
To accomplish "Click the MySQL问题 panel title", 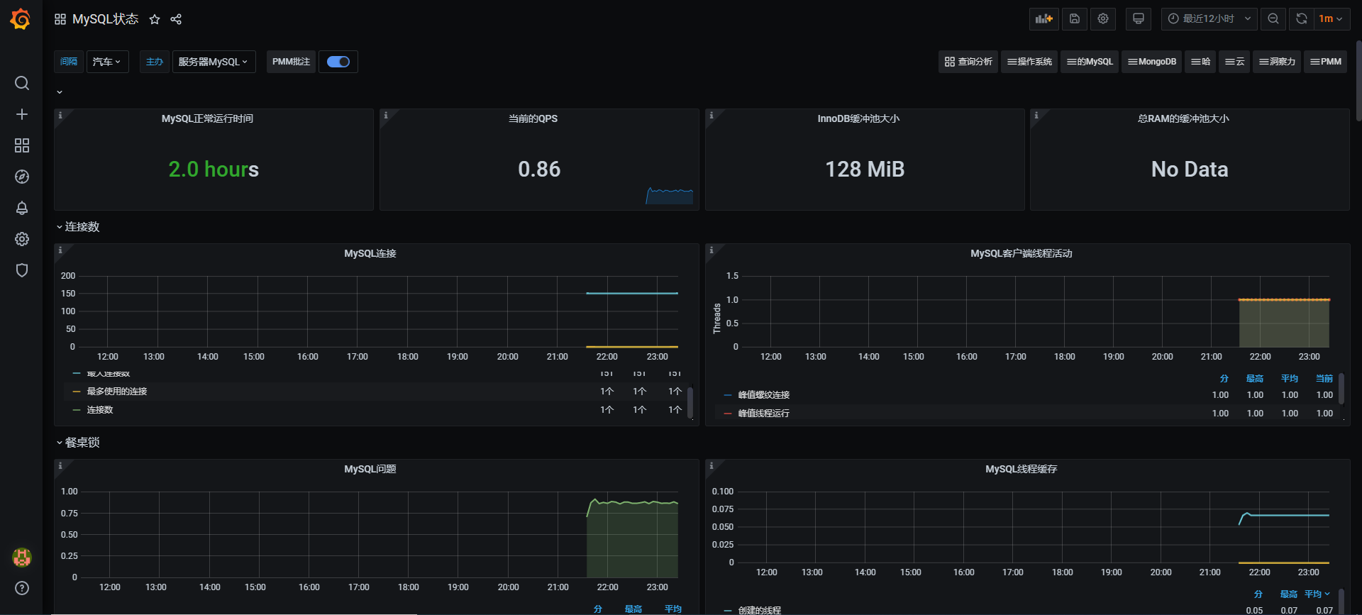I will tap(370, 469).
